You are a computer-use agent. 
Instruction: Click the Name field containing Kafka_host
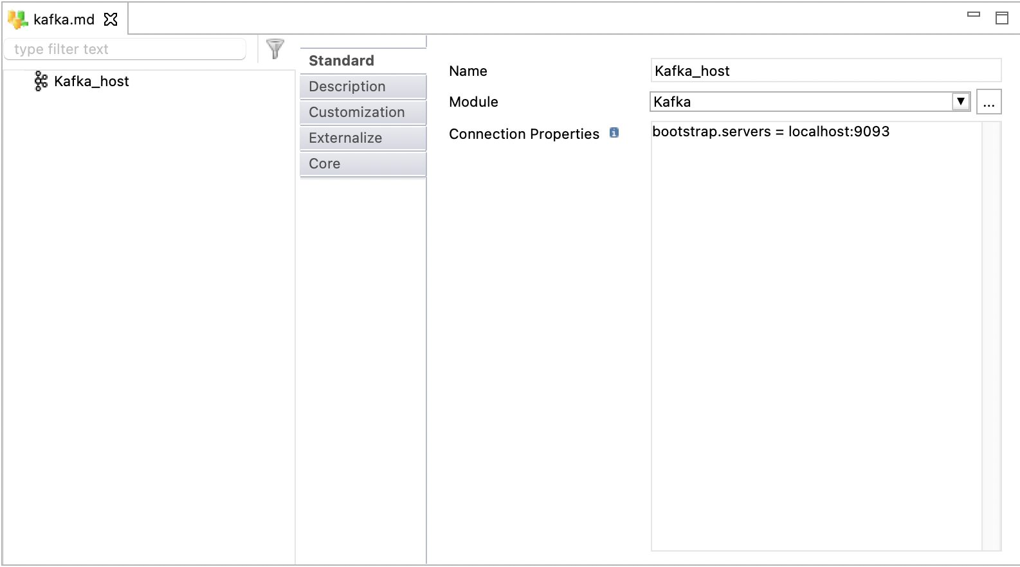click(x=826, y=71)
